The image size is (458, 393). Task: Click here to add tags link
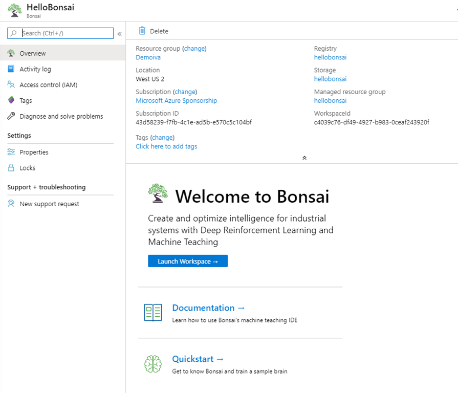pos(166,146)
